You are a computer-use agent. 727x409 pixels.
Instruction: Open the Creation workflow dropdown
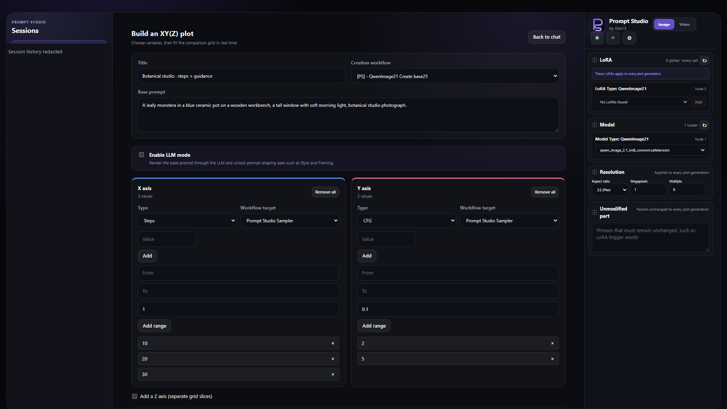click(455, 76)
